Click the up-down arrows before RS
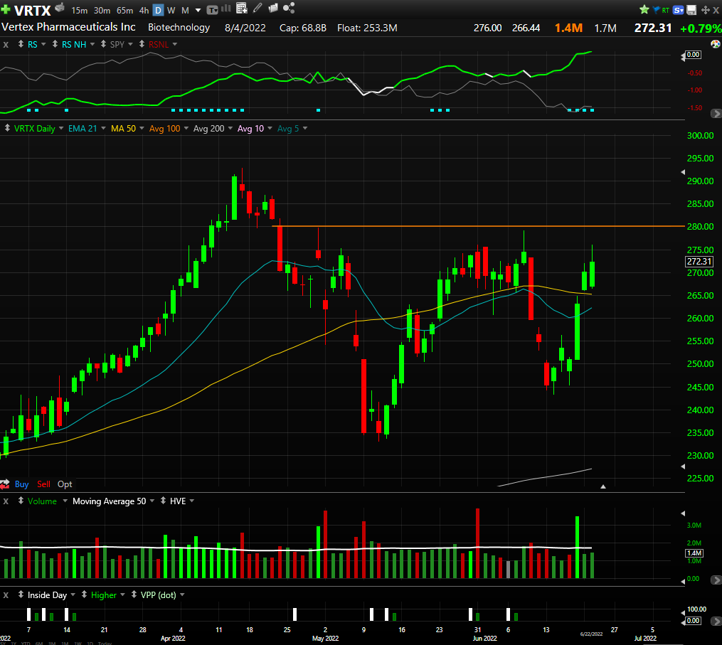Image resolution: width=722 pixels, height=645 pixels. click(21, 44)
